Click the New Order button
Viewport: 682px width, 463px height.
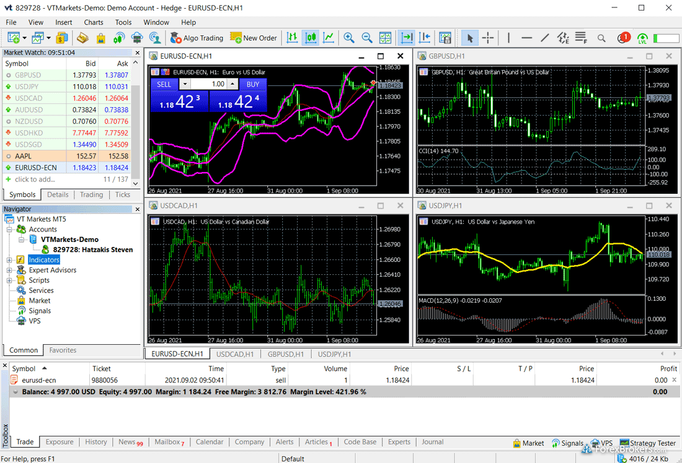pos(254,38)
